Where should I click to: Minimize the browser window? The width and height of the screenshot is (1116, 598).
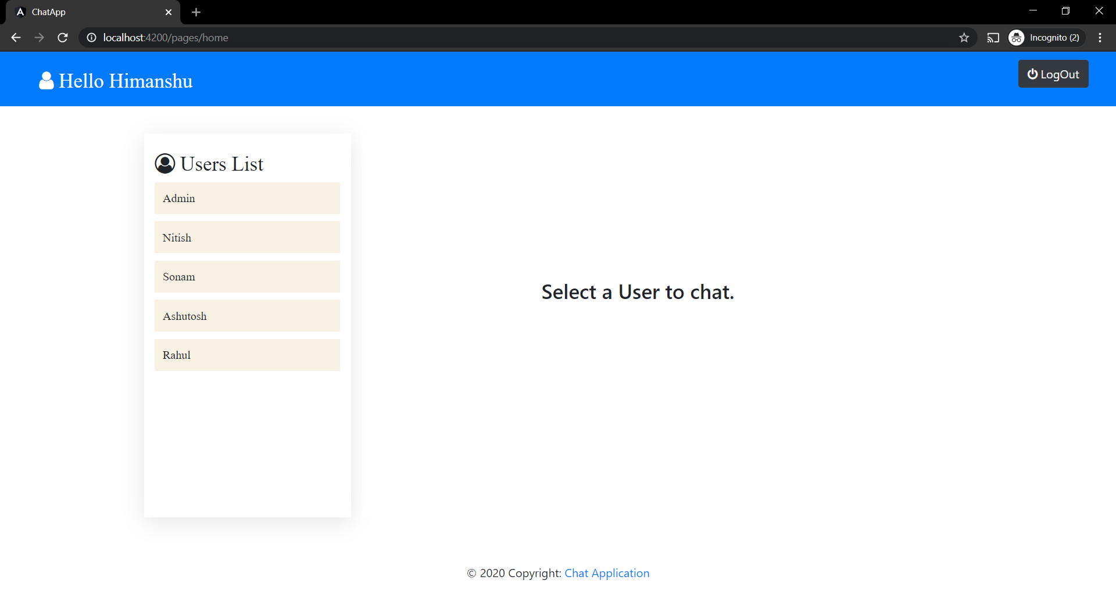(x=1033, y=11)
